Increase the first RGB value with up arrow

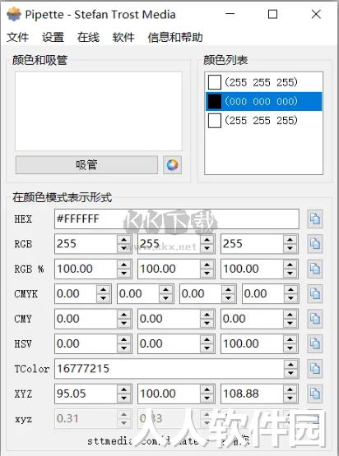click(x=123, y=240)
